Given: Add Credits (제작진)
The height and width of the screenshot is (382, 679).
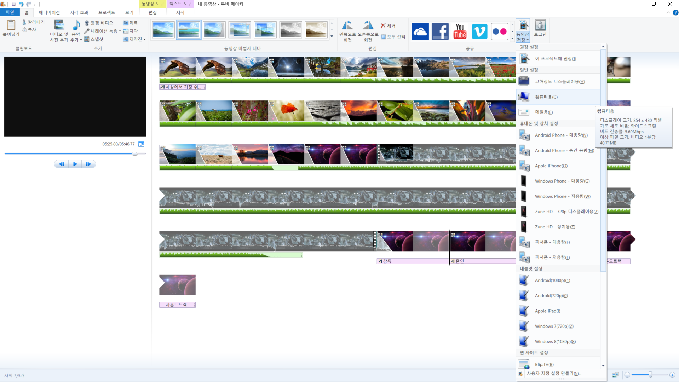Looking at the screenshot, I should click(x=133, y=39).
